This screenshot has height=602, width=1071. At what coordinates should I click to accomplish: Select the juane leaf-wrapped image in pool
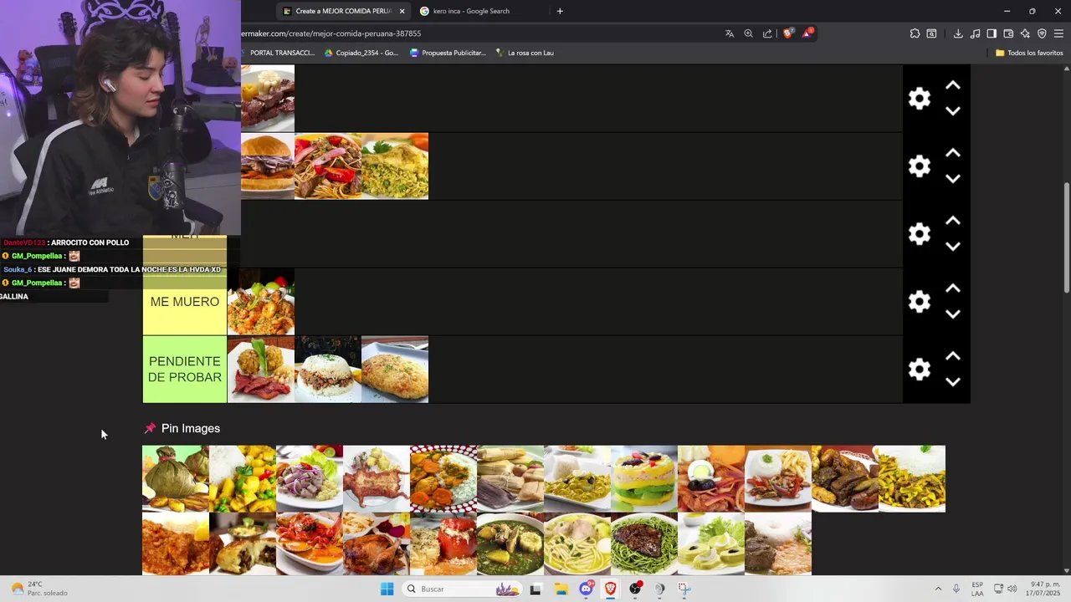pos(176,478)
